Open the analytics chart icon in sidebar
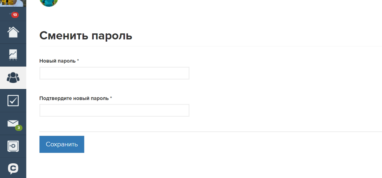 (x=13, y=55)
